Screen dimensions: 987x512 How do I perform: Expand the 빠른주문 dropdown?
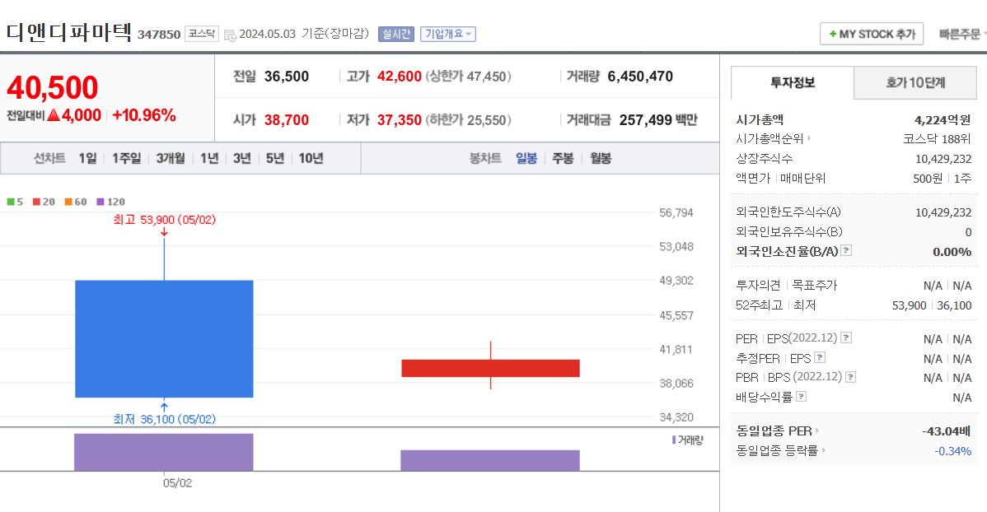pos(961,34)
